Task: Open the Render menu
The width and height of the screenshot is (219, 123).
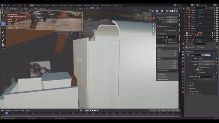Action: point(14,5)
